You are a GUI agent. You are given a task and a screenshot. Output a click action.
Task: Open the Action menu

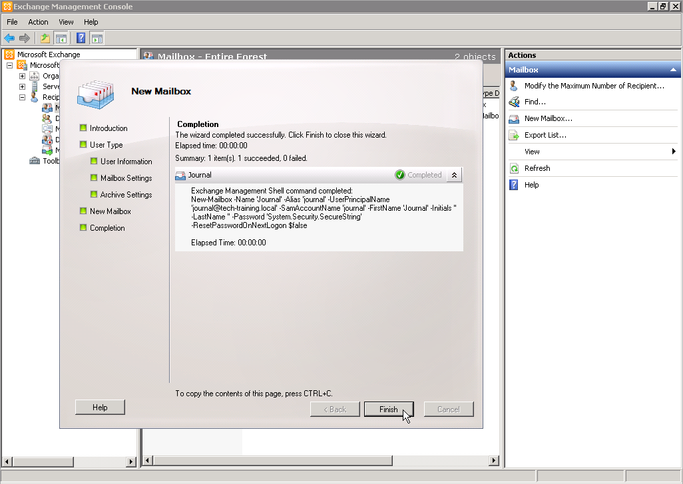[x=38, y=22]
